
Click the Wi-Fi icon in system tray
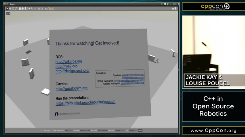pyautogui.click(x=162, y=4)
